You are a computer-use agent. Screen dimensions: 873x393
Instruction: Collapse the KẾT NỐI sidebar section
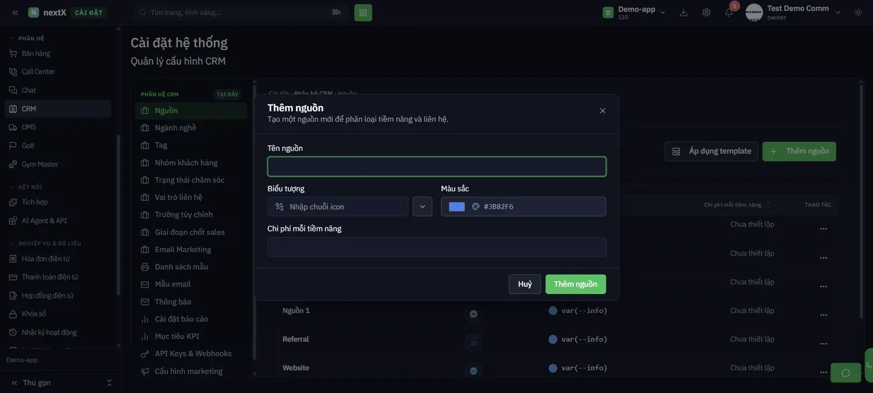[26, 187]
